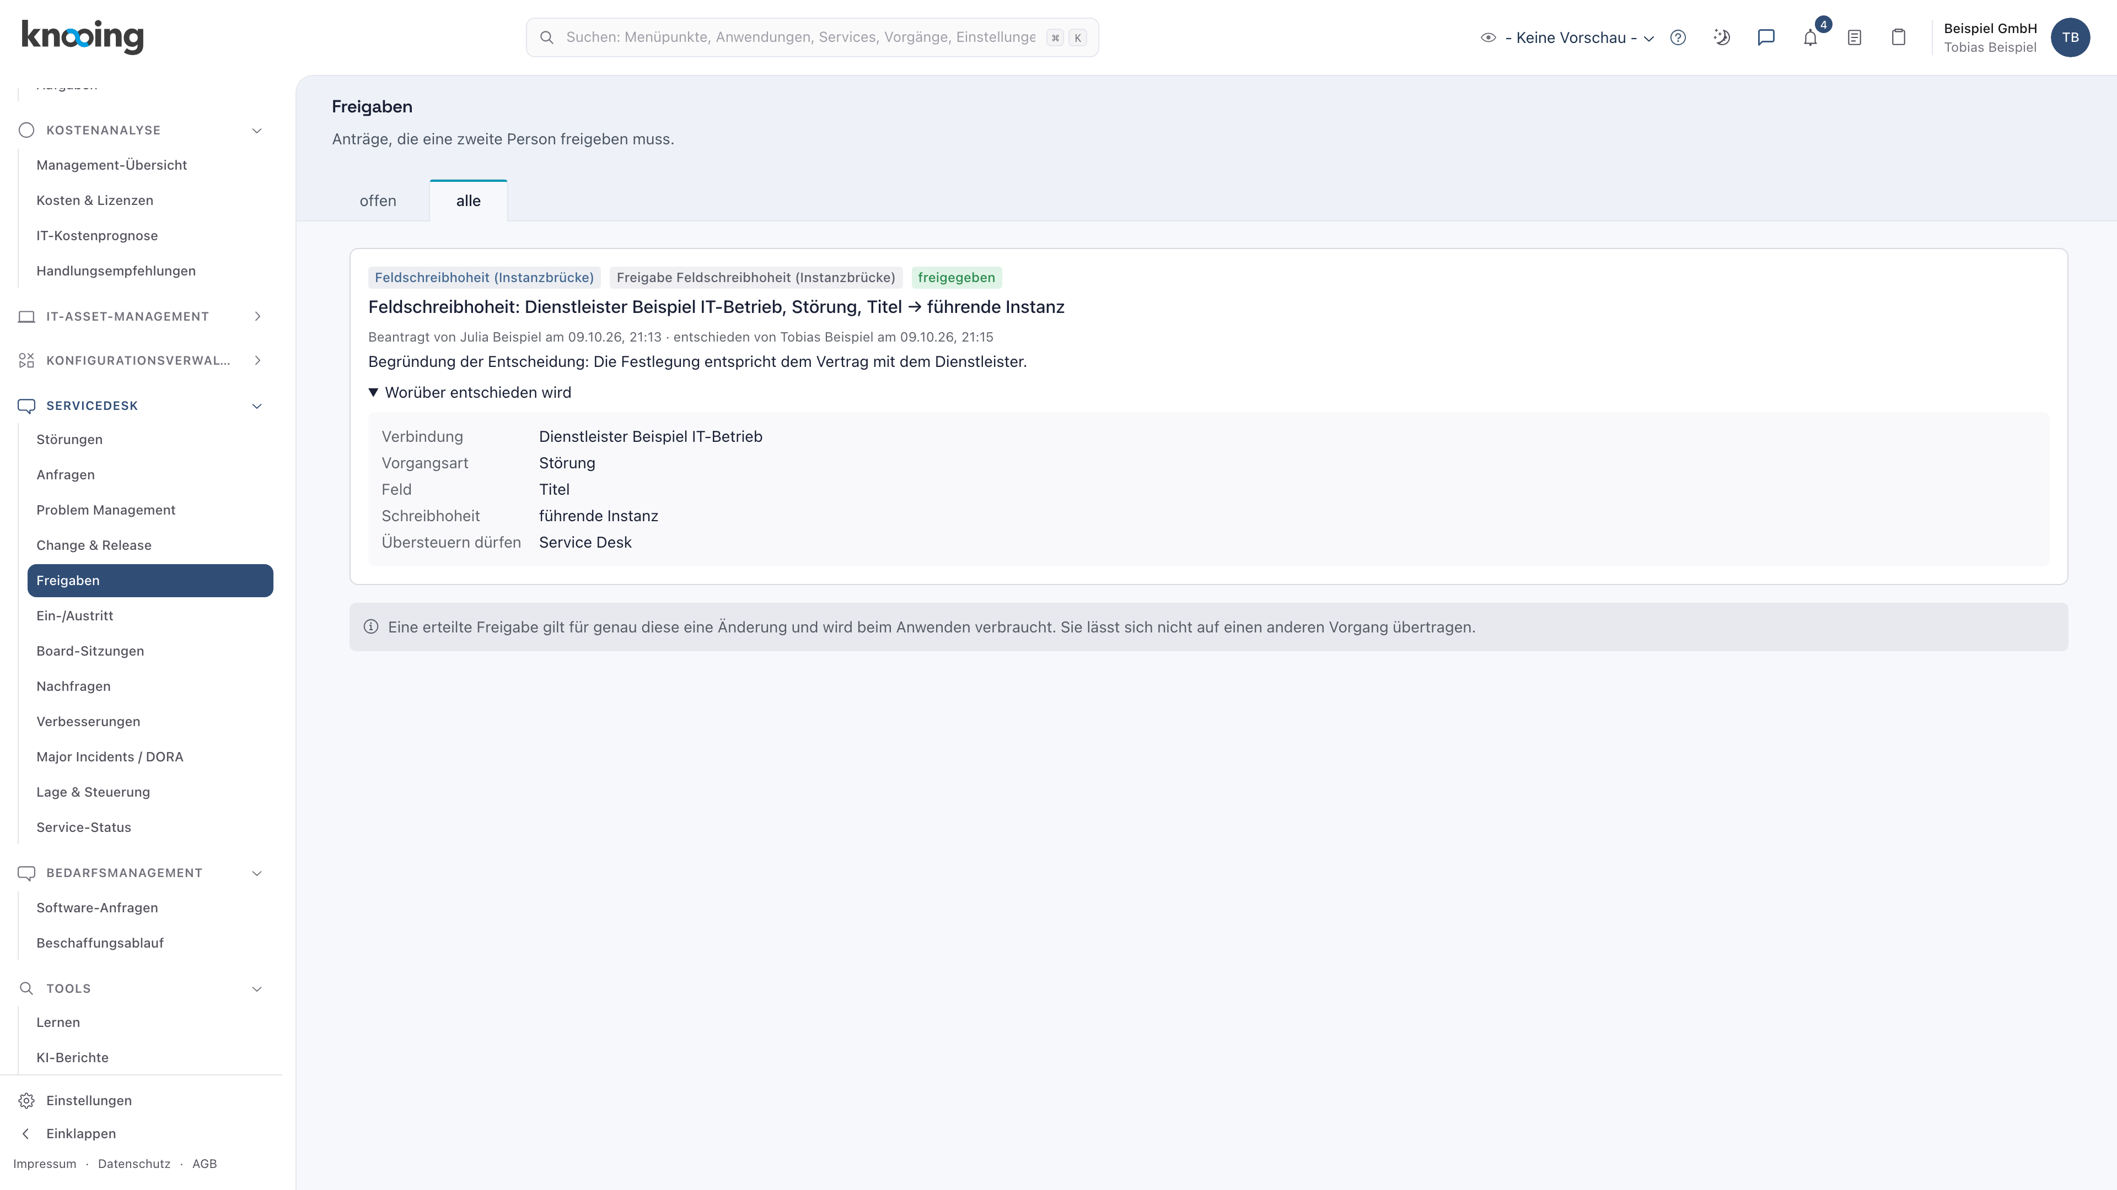Collapse the Servicedesk section chevron
This screenshot has width=2117, height=1190.
tap(257, 405)
